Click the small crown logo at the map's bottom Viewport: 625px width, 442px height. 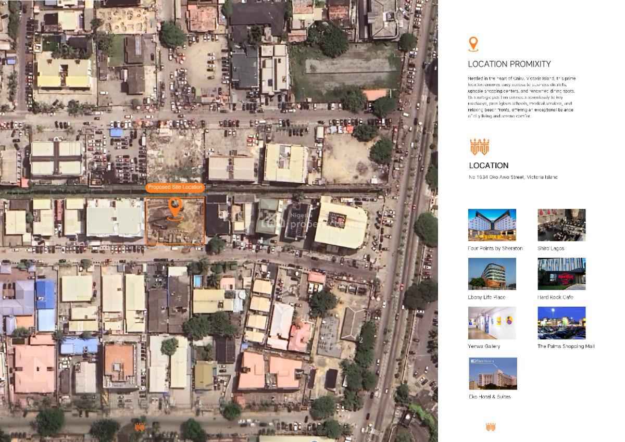tap(140, 427)
